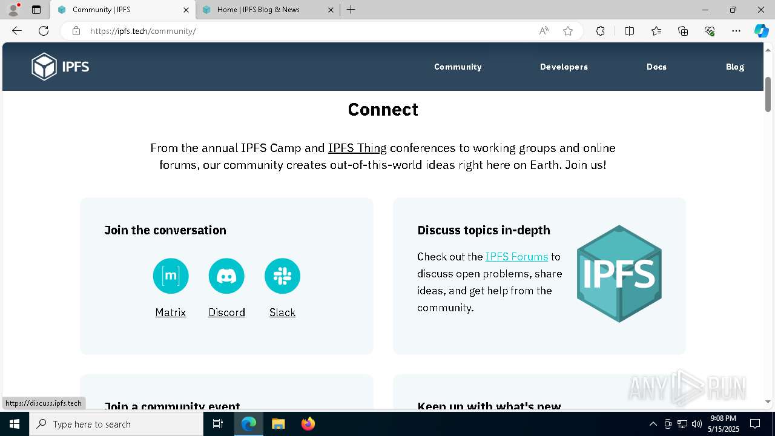Screen dimensions: 775x436
Task: Open a new tab
Action: tap(351, 10)
